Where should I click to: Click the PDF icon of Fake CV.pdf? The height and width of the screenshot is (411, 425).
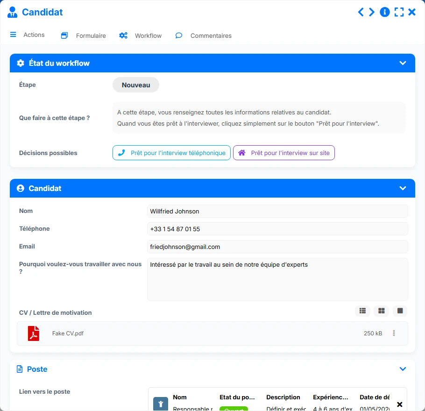[34, 333]
